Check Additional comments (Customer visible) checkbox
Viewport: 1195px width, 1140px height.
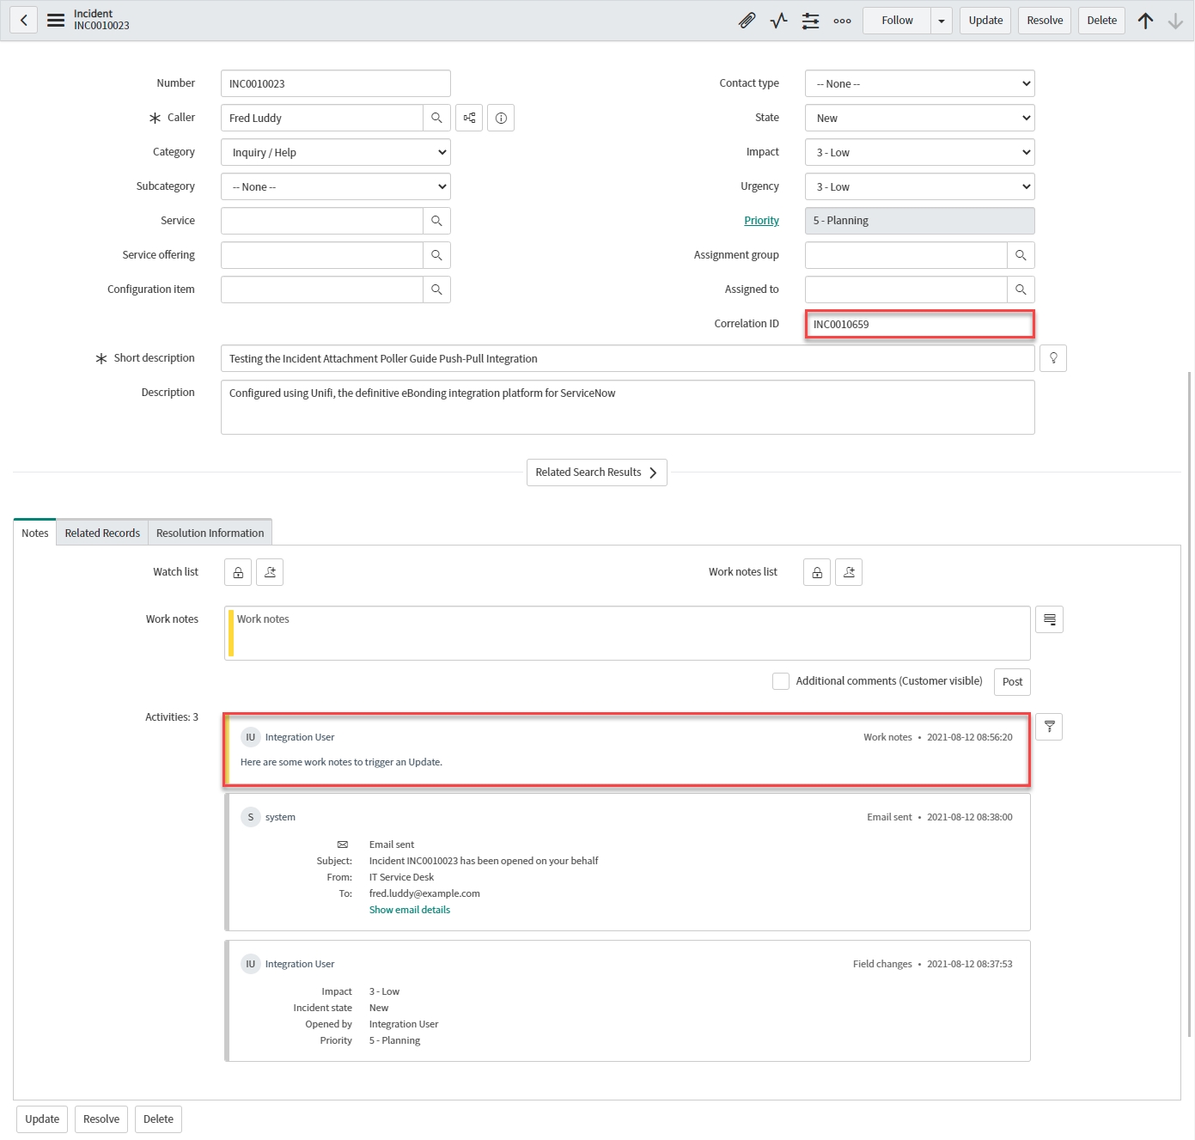780,681
